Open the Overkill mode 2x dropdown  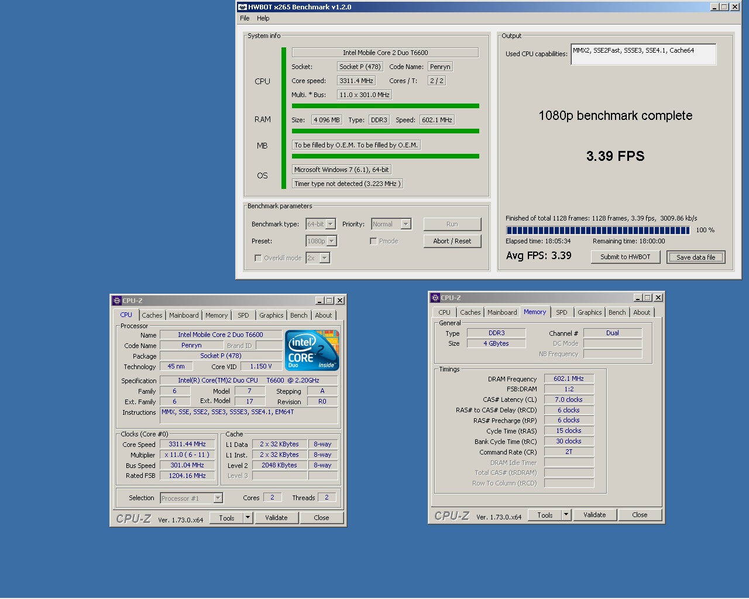(x=325, y=258)
